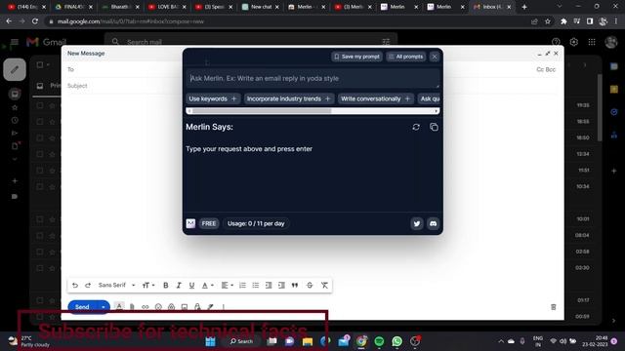Open Gmail support help icon
This screenshot has width=625, height=351.
coord(556,42)
